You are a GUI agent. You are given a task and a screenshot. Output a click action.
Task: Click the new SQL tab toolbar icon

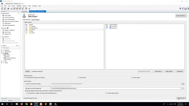coord(2,9)
